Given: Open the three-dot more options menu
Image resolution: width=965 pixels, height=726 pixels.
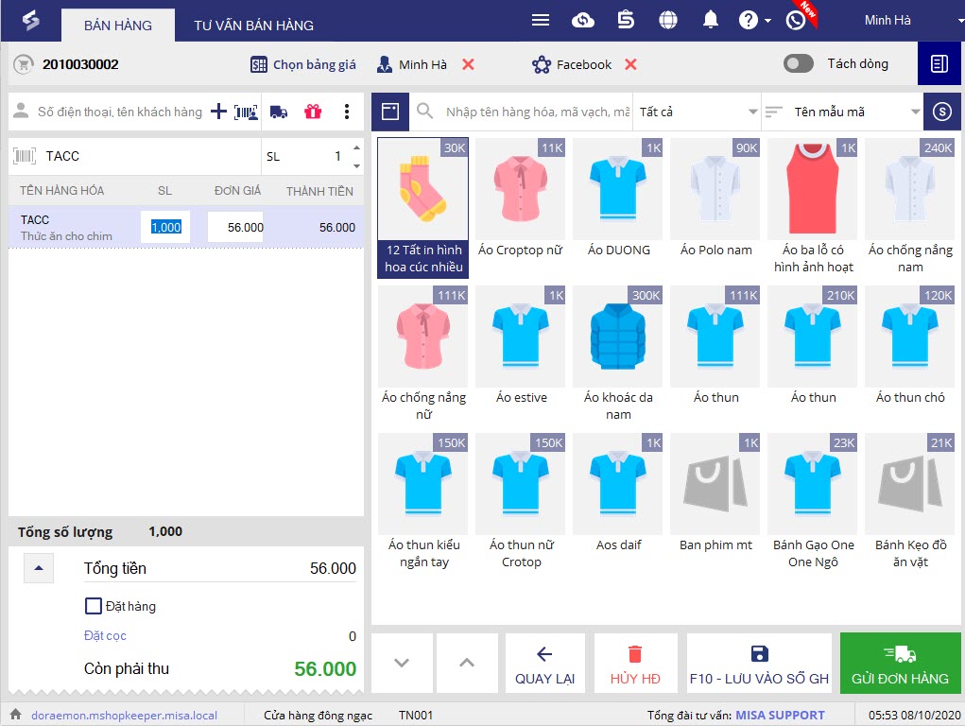Looking at the screenshot, I should click(347, 112).
